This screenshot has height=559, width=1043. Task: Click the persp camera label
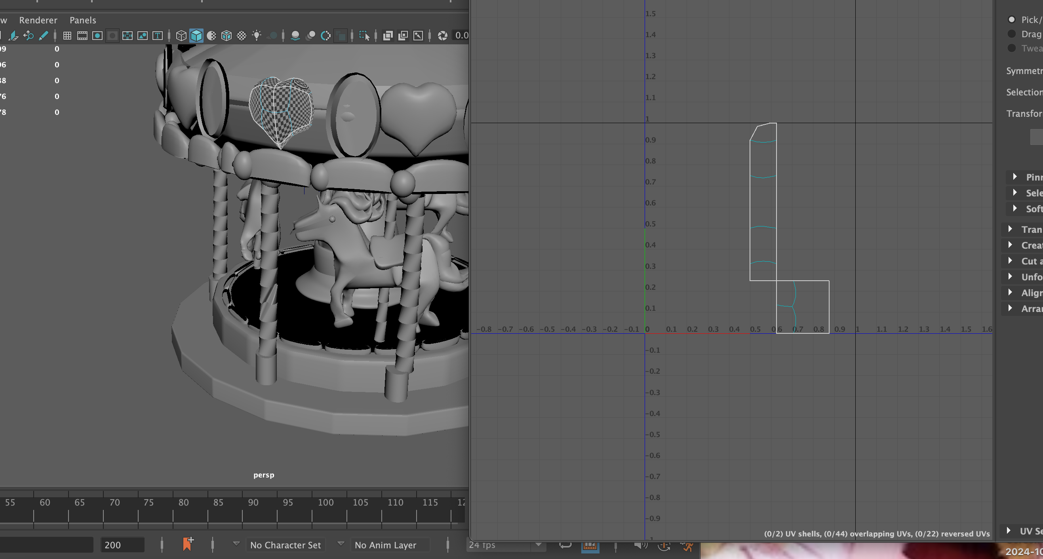[x=264, y=475]
